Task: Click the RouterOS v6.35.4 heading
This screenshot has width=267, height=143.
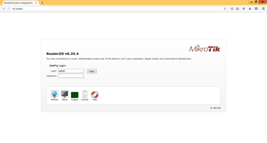Action: 62,53
